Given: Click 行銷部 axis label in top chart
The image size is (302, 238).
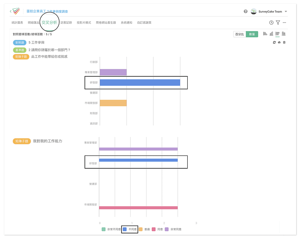Looking at the screenshot, I should [x=94, y=62].
